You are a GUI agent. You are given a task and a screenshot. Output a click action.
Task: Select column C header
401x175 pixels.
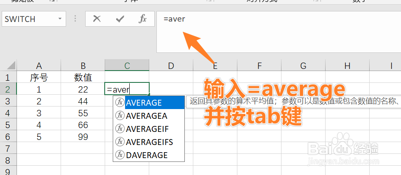click(127, 66)
